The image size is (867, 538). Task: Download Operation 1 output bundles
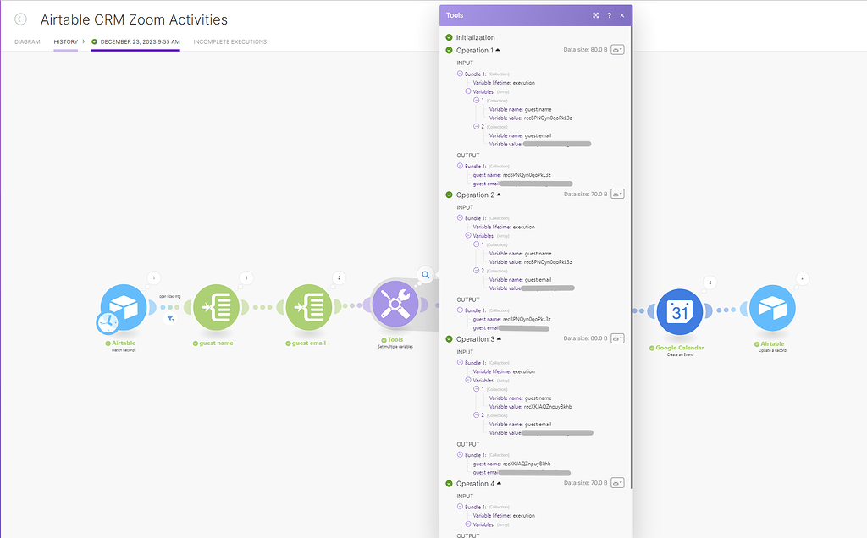[x=617, y=50]
